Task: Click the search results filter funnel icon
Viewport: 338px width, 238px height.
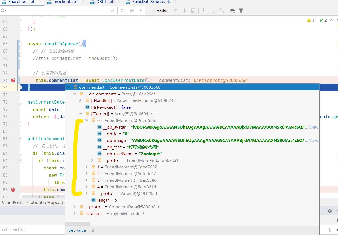Action: tap(241, 11)
